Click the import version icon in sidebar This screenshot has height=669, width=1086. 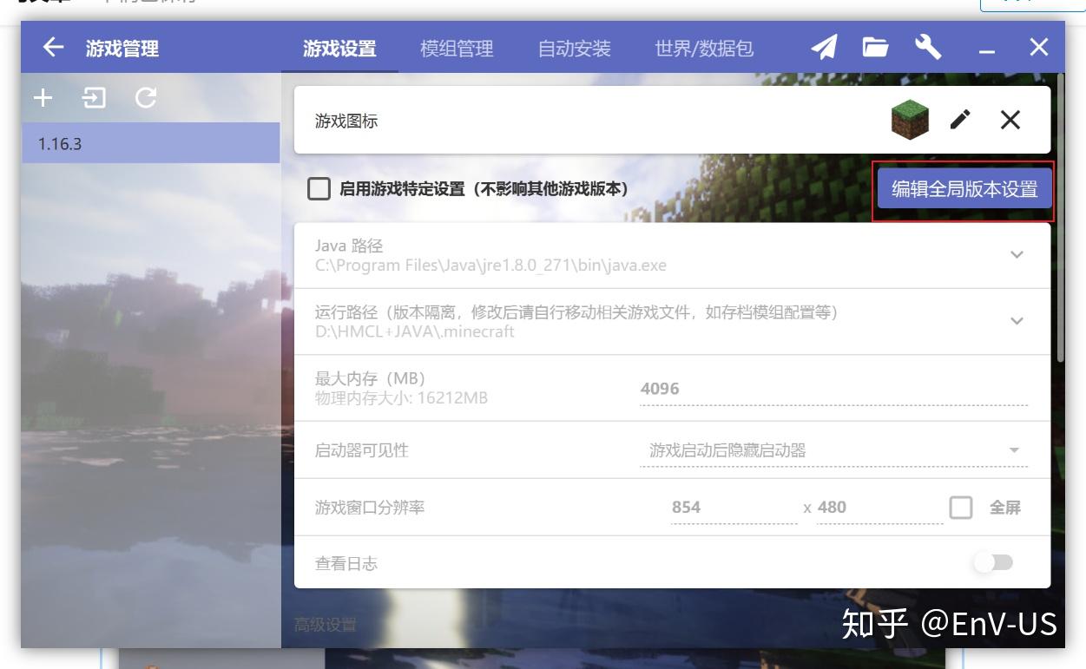(x=95, y=98)
